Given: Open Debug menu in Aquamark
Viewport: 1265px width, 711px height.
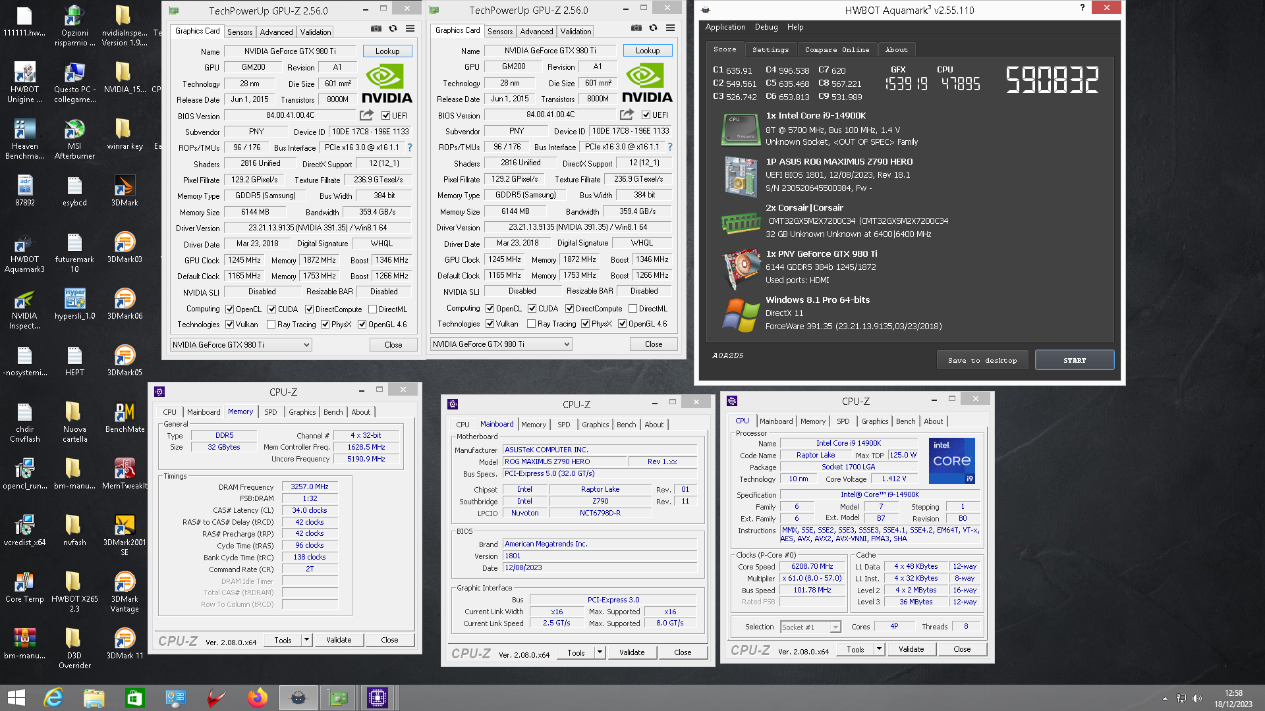Looking at the screenshot, I should click(x=766, y=27).
